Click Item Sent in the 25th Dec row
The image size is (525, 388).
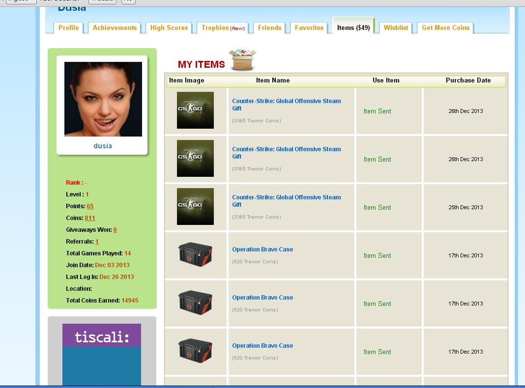coord(378,207)
